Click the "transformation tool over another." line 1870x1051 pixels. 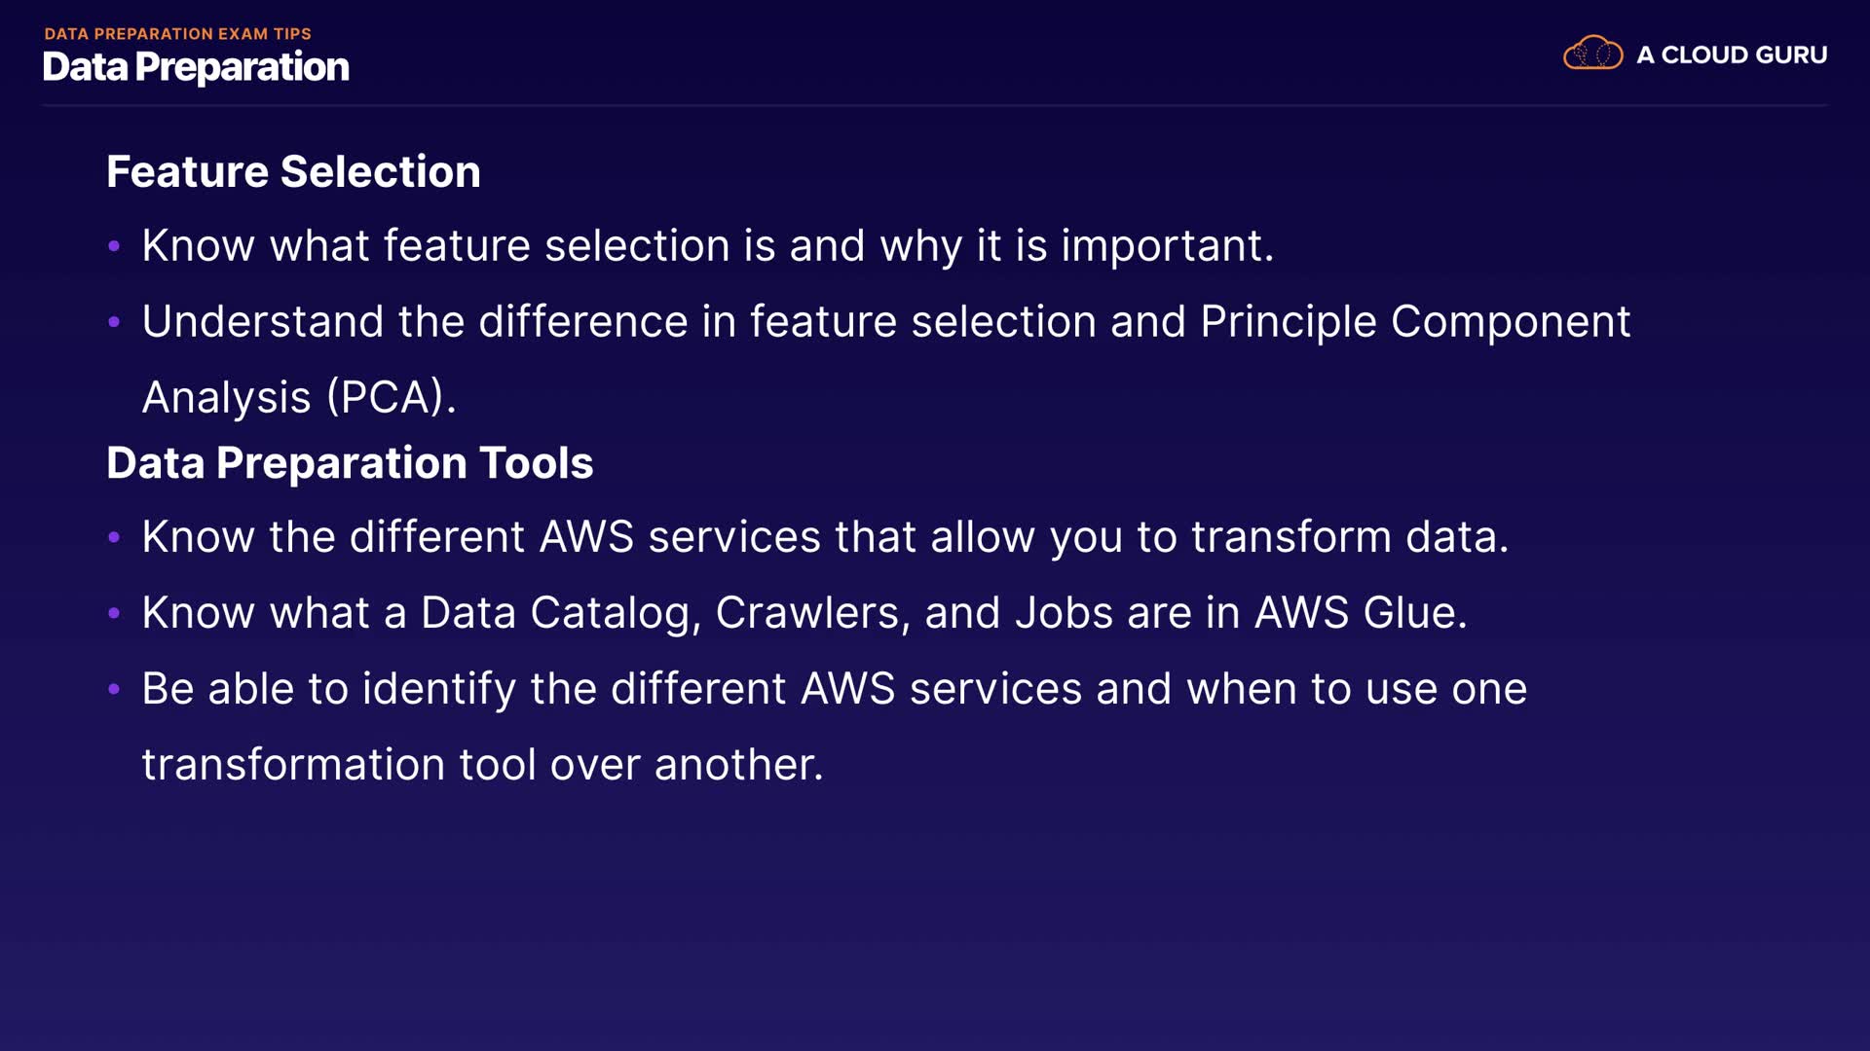pyautogui.click(x=482, y=765)
